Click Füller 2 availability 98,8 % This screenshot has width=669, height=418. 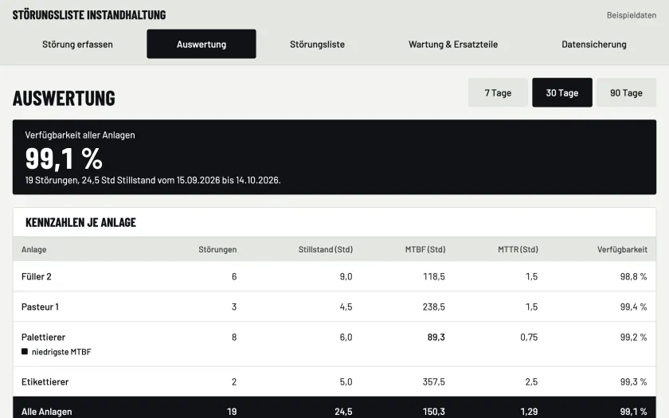[x=634, y=276]
